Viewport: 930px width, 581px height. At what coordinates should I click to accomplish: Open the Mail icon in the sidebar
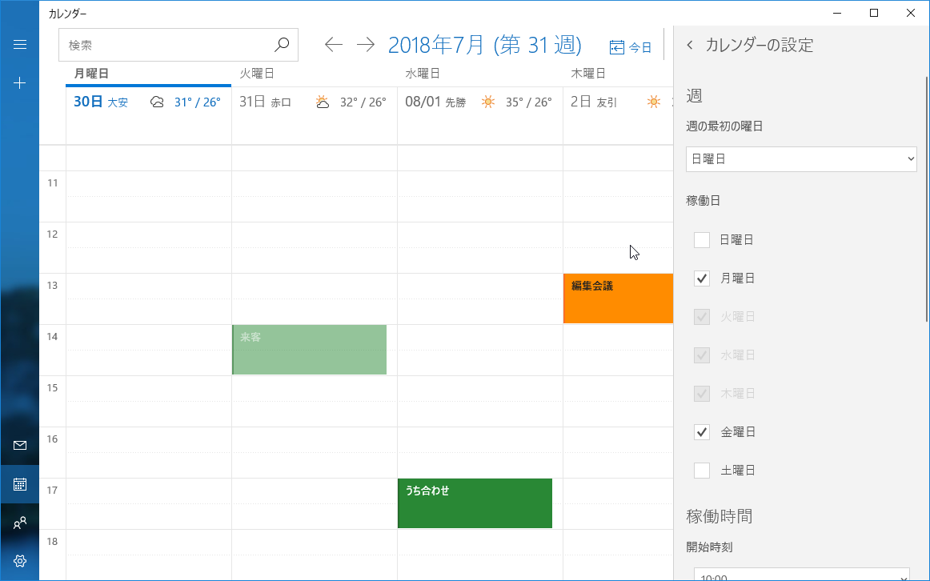pyautogui.click(x=20, y=446)
